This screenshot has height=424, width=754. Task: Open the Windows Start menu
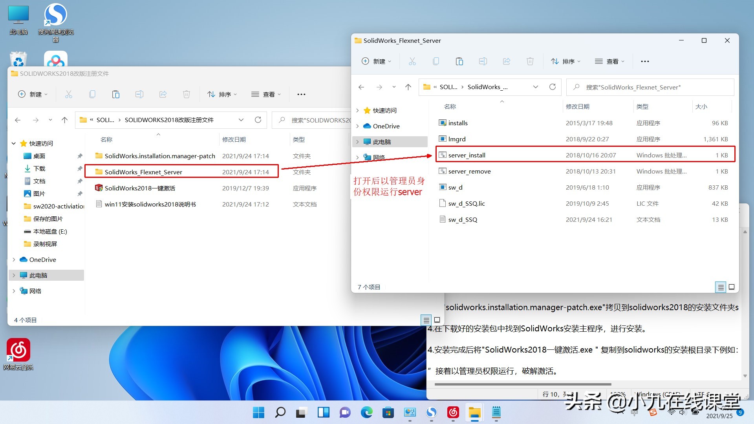(258, 413)
